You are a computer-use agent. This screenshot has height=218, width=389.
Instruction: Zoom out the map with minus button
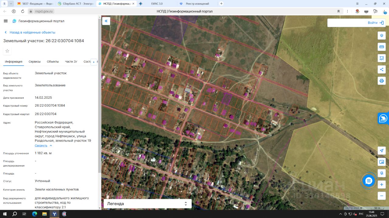pyautogui.click(x=382, y=196)
